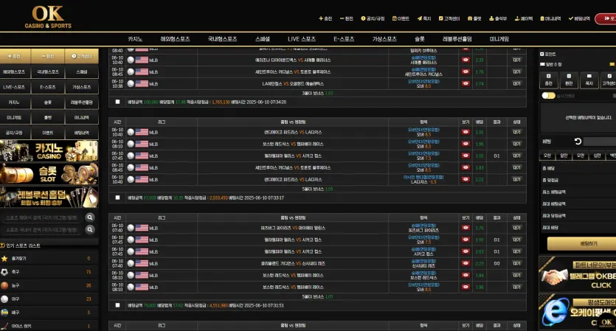Click the search icon beside 스포츠 국내식 검색

pyautogui.click(x=90, y=229)
